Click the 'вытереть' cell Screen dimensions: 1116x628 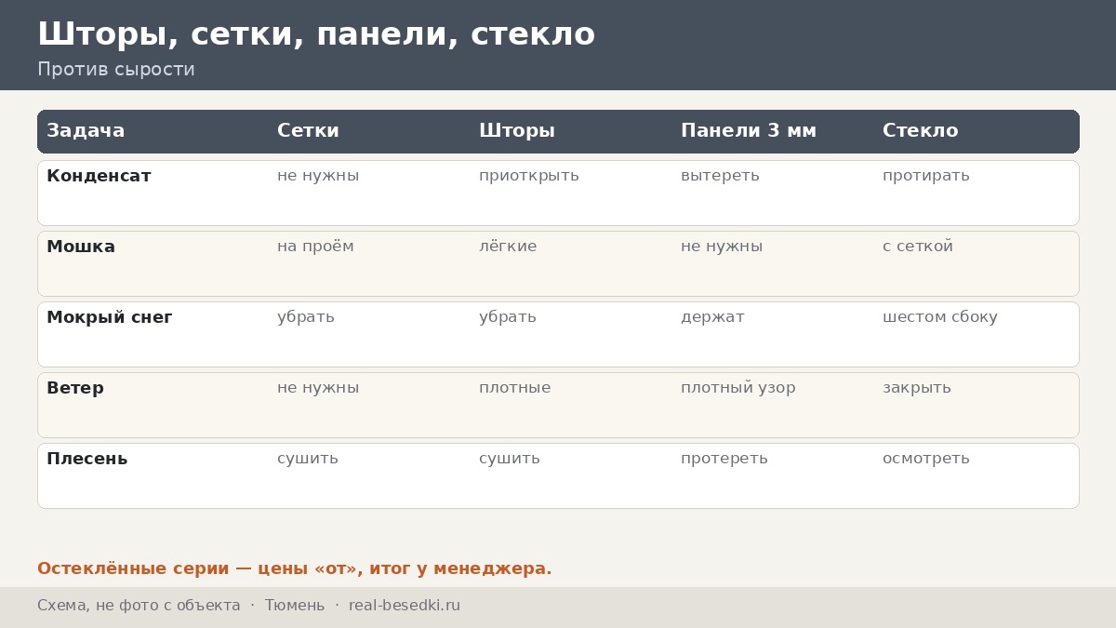pos(720,176)
